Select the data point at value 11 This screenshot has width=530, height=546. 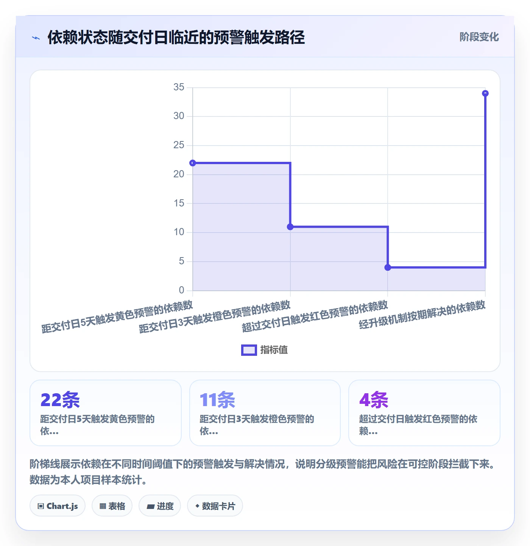(290, 227)
